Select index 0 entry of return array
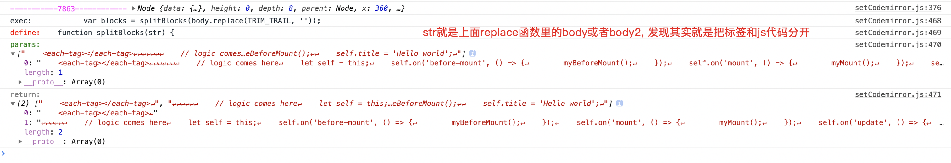This screenshot has width=951, height=163. (x=91, y=113)
